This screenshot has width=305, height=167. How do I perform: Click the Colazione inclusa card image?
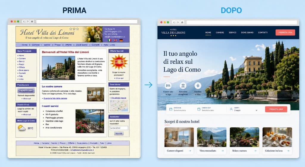pos(277,137)
